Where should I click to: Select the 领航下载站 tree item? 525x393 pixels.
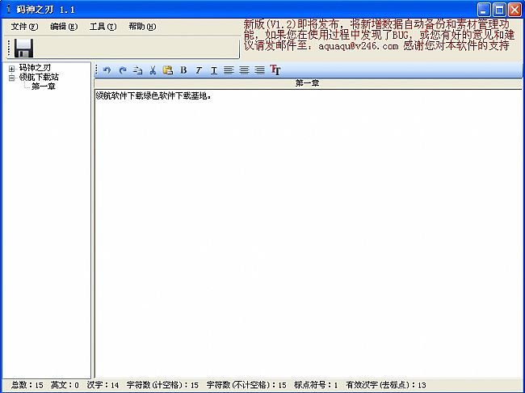click(39, 77)
